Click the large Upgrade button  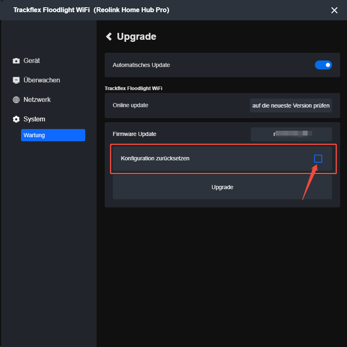pyautogui.click(x=222, y=187)
